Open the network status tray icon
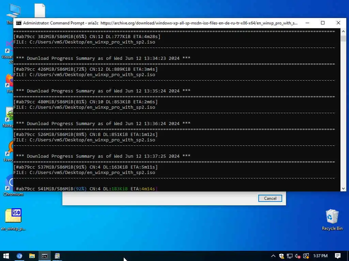The width and height of the screenshot is (349, 261). [290, 256]
